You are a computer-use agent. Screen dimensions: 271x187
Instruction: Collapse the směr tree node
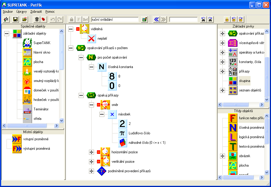91,105
